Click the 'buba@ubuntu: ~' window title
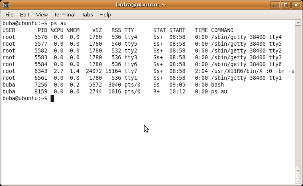 (x=141, y=5)
